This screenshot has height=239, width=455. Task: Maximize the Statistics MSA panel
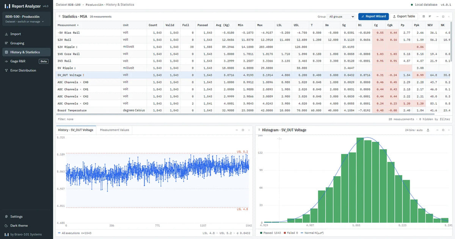443,17
